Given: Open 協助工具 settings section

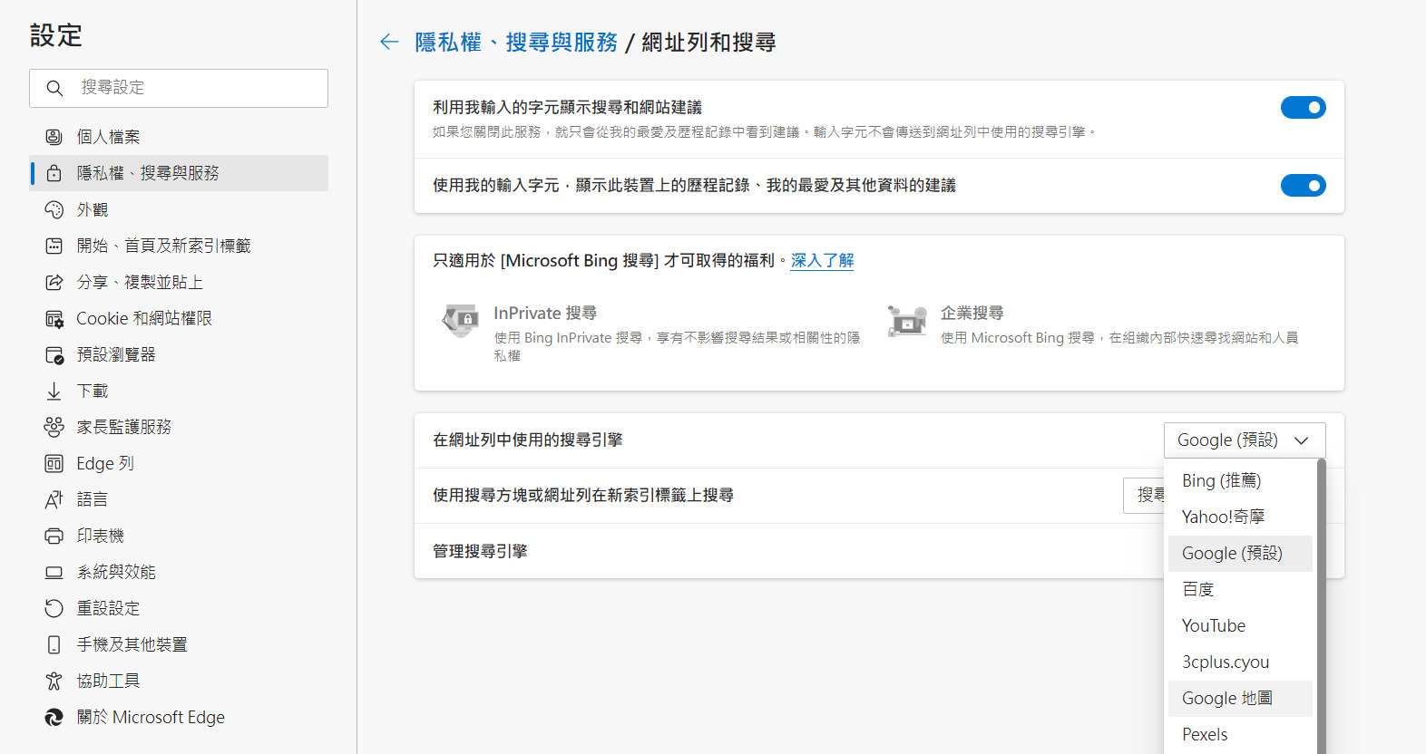Looking at the screenshot, I should pyautogui.click(x=179, y=681).
